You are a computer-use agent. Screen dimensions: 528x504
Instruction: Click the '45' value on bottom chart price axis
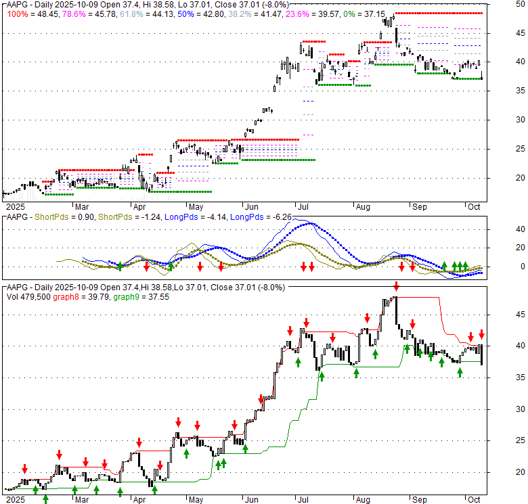tap(521, 315)
